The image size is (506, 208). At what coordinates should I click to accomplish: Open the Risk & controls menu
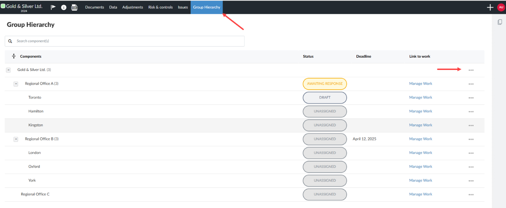[160, 7]
